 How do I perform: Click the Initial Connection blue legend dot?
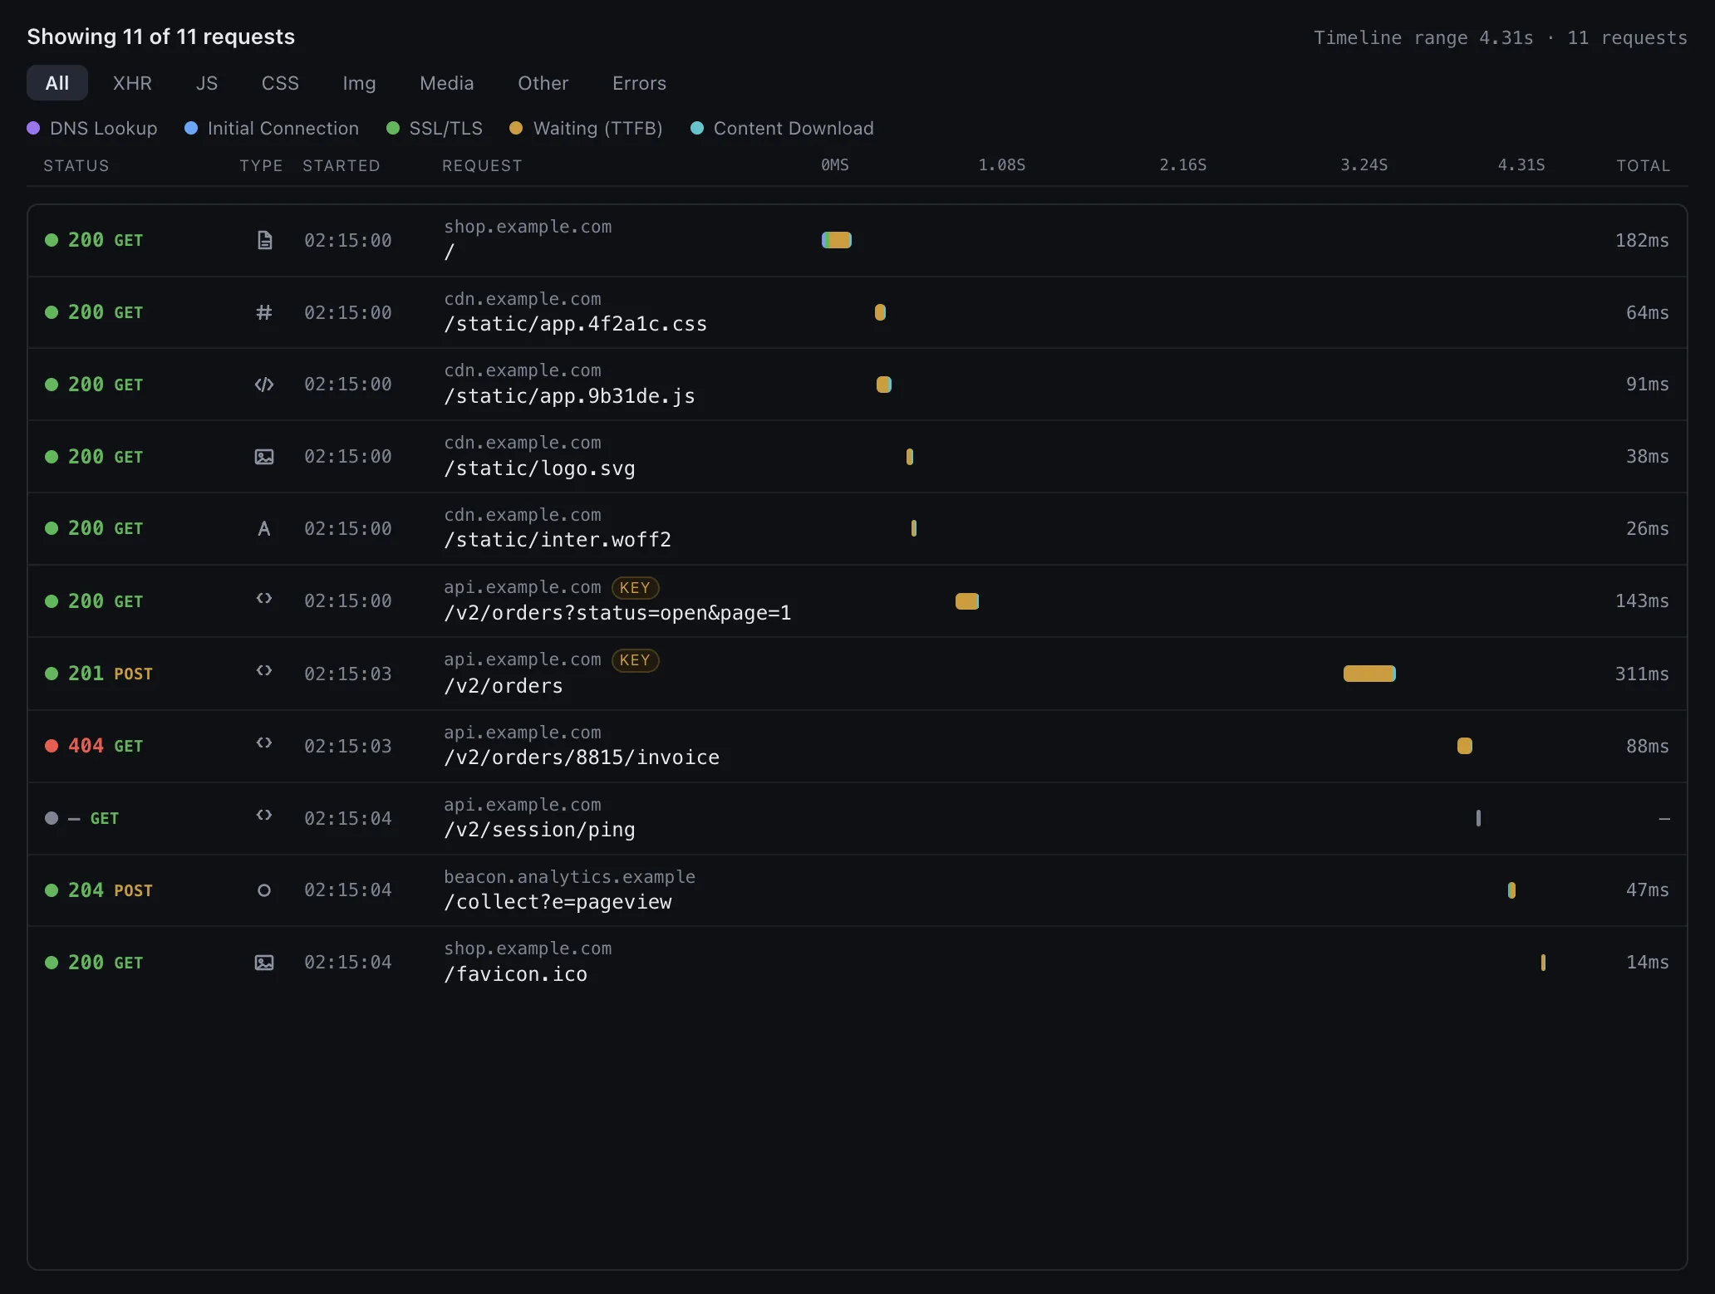[191, 128]
